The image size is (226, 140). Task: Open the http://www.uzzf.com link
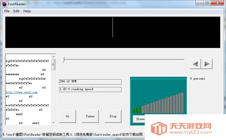point(21,92)
